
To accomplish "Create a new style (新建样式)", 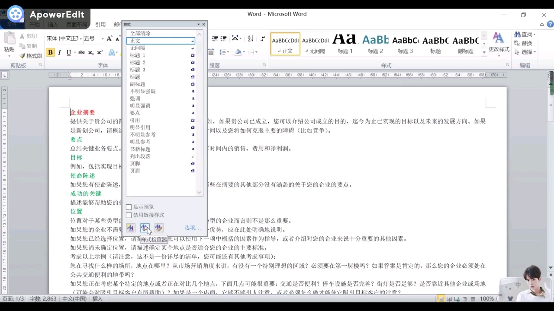I will 130,228.
